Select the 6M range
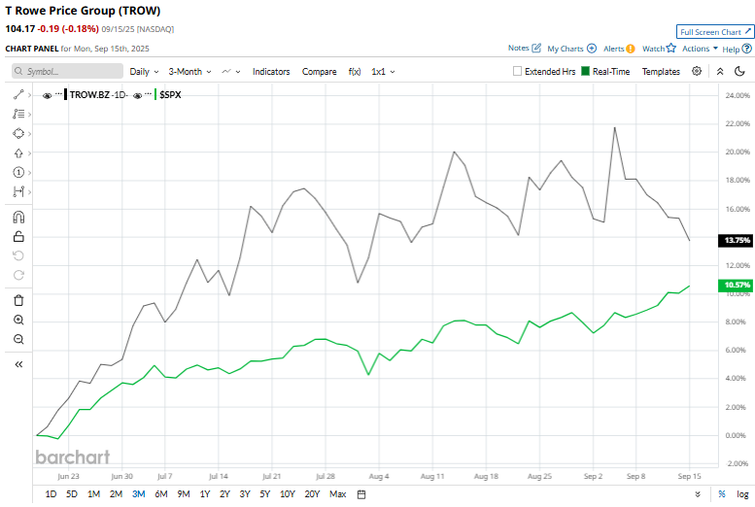The height and width of the screenshot is (507, 755). pos(161,494)
